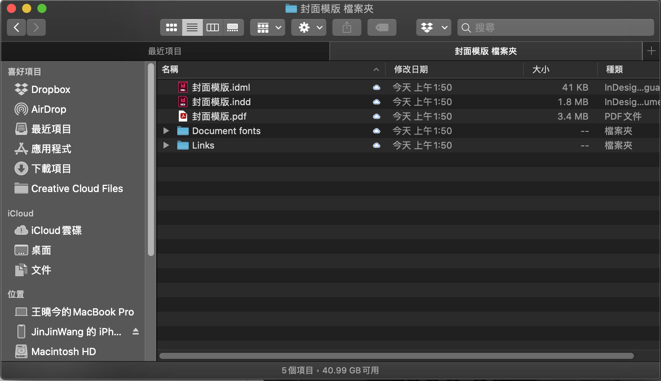Viewport: 661px width, 381px height.
Task: Click the horizontal scrollbar at bottom
Action: 396,356
